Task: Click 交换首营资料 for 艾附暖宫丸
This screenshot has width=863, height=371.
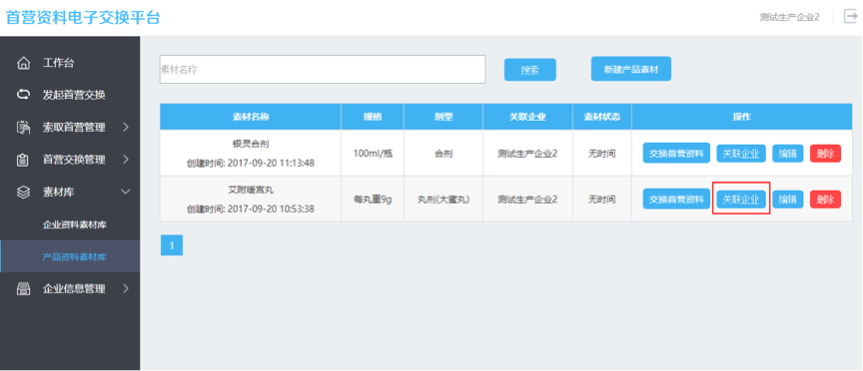Action: (x=676, y=199)
